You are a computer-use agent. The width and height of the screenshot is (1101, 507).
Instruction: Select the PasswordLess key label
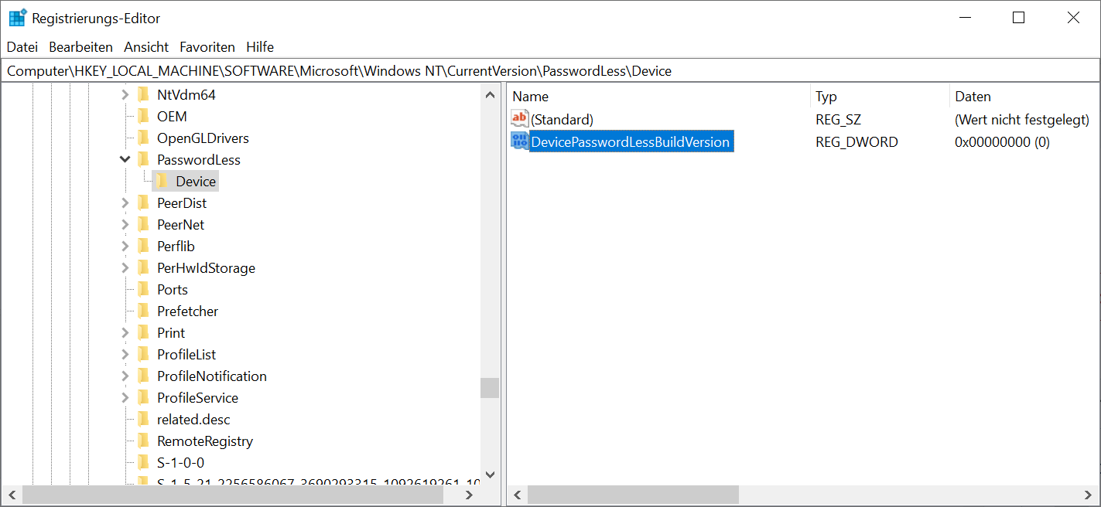coord(199,160)
